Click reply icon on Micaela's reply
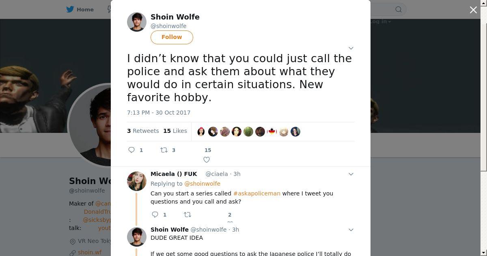This screenshot has width=487, height=256. point(155,215)
